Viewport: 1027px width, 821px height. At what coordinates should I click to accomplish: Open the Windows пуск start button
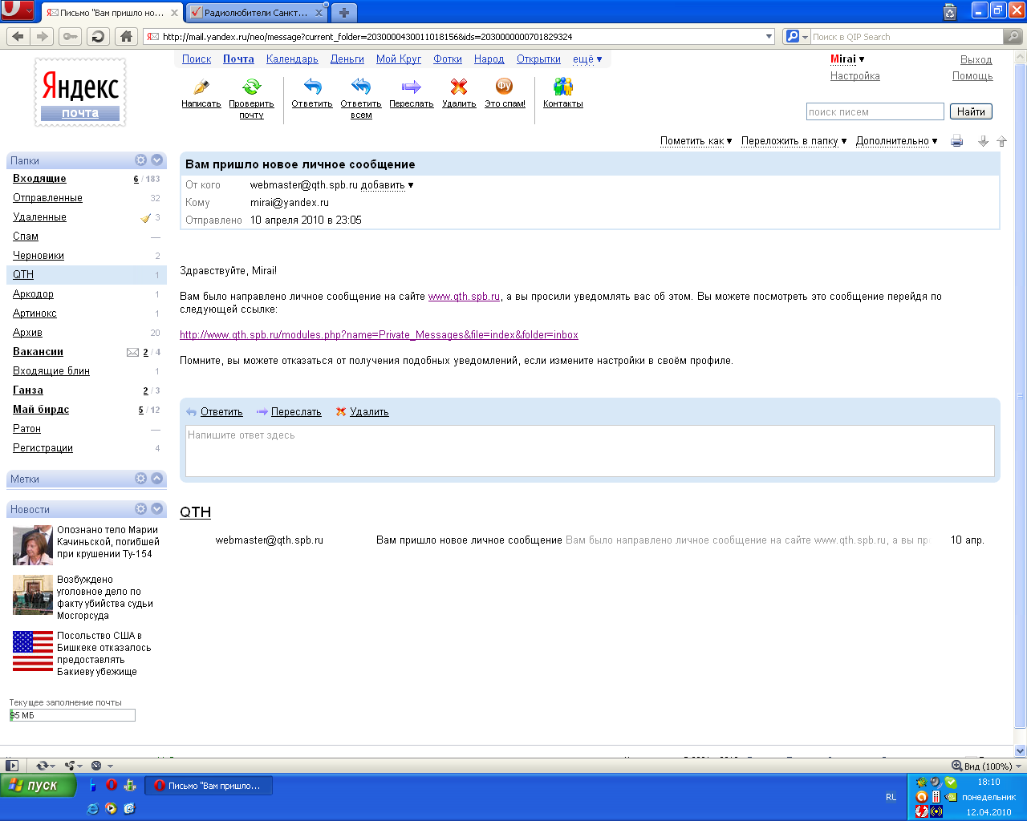coord(38,786)
